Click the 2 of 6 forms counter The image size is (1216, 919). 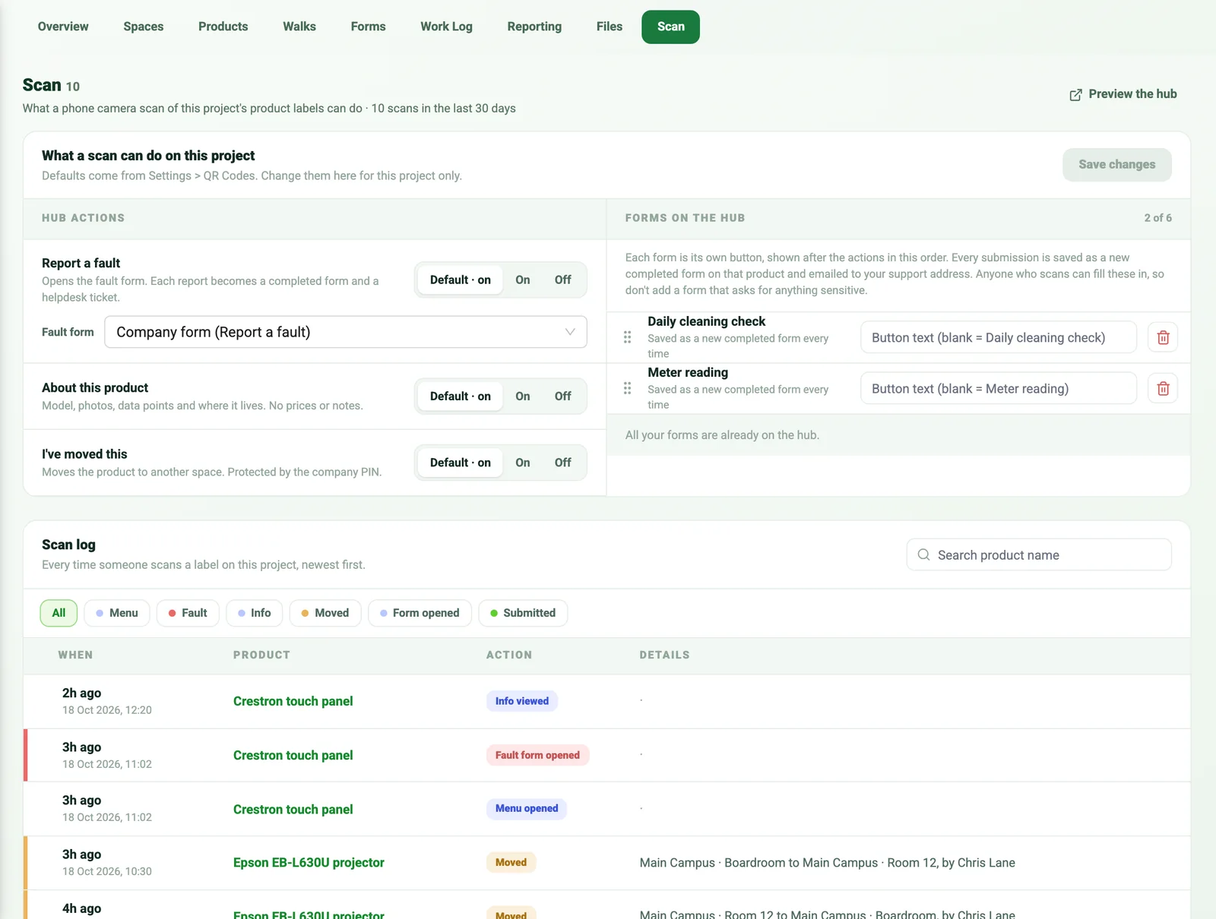(x=1157, y=218)
